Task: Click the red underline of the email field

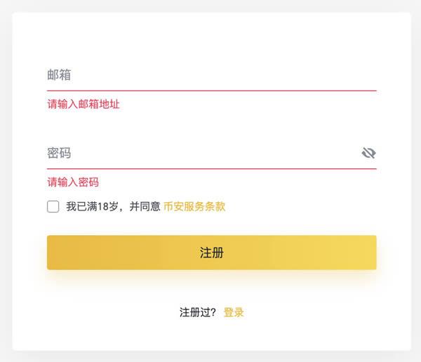Action: click(x=211, y=90)
